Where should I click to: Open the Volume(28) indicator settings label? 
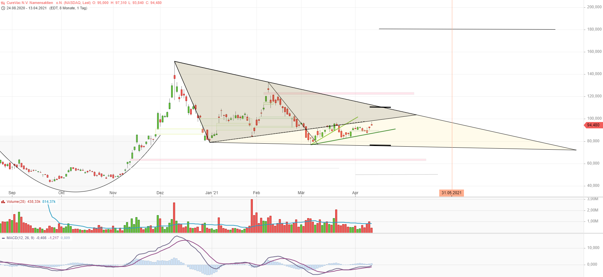coord(16,202)
